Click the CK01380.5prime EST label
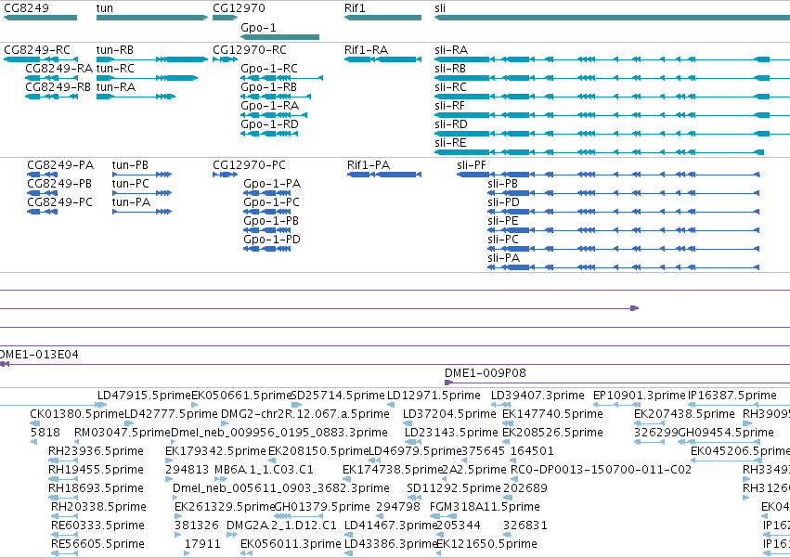 point(76,414)
